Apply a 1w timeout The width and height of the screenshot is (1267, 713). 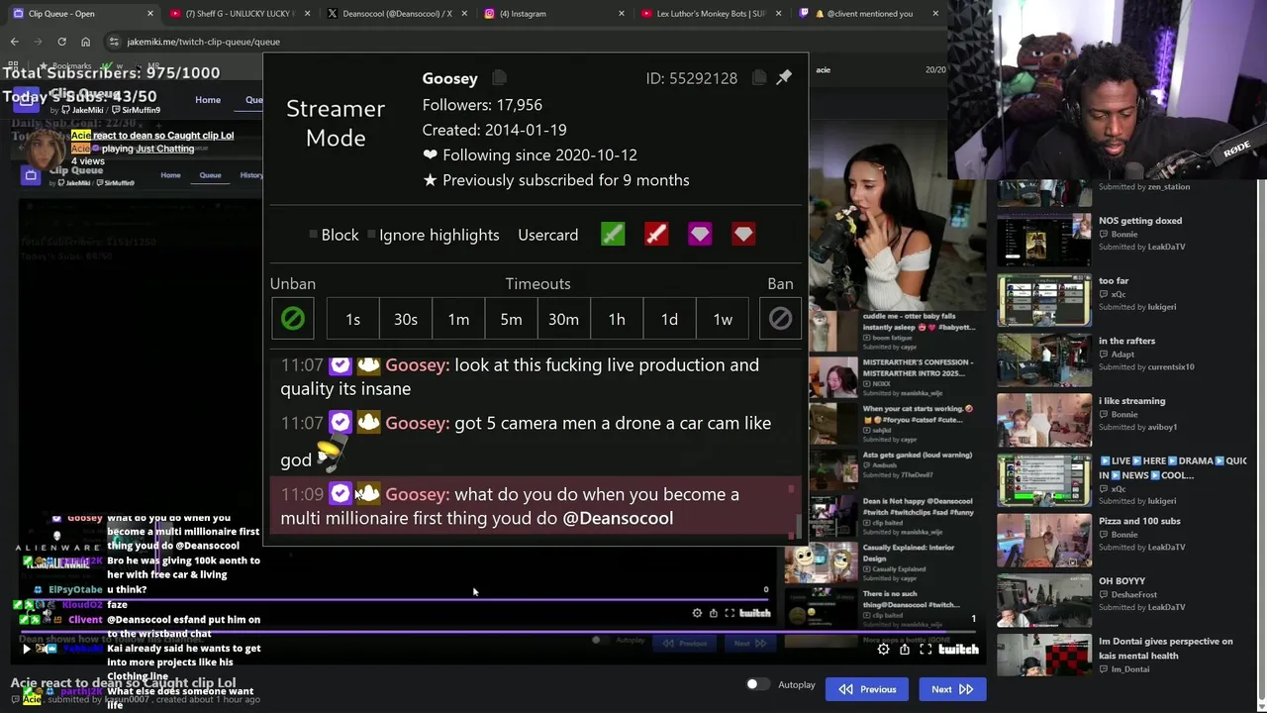[x=723, y=319]
